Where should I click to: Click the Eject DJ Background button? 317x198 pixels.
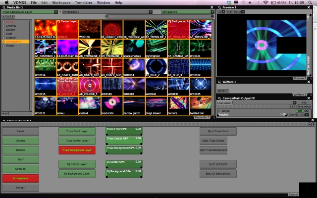click(x=218, y=174)
